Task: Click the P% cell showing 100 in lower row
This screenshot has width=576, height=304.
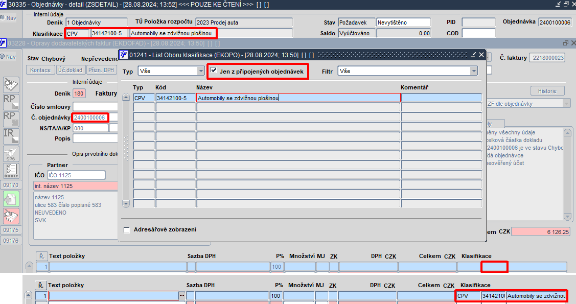Action: click(x=275, y=295)
